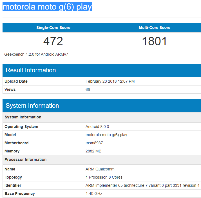This screenshot has width=201, height=198.
Task: Click the processor Name label
Action: point(10,169)
